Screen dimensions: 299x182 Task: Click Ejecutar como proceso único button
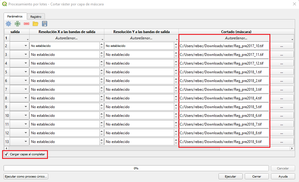[26, 176]
